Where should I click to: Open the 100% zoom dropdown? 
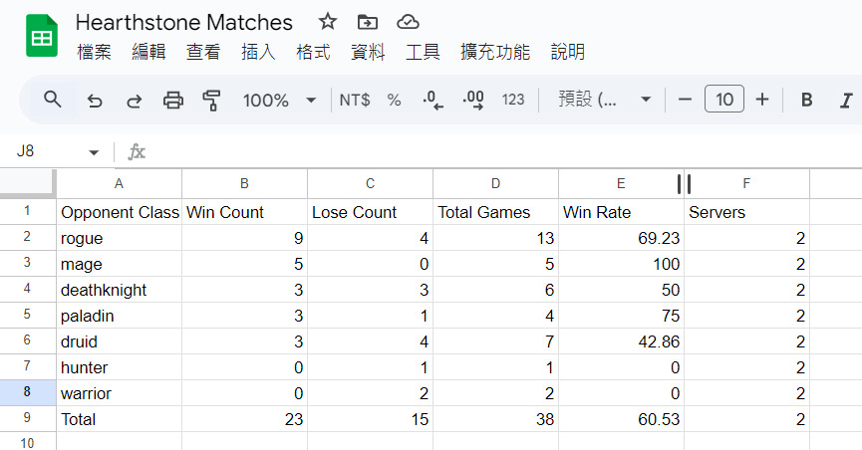point(279,100)
